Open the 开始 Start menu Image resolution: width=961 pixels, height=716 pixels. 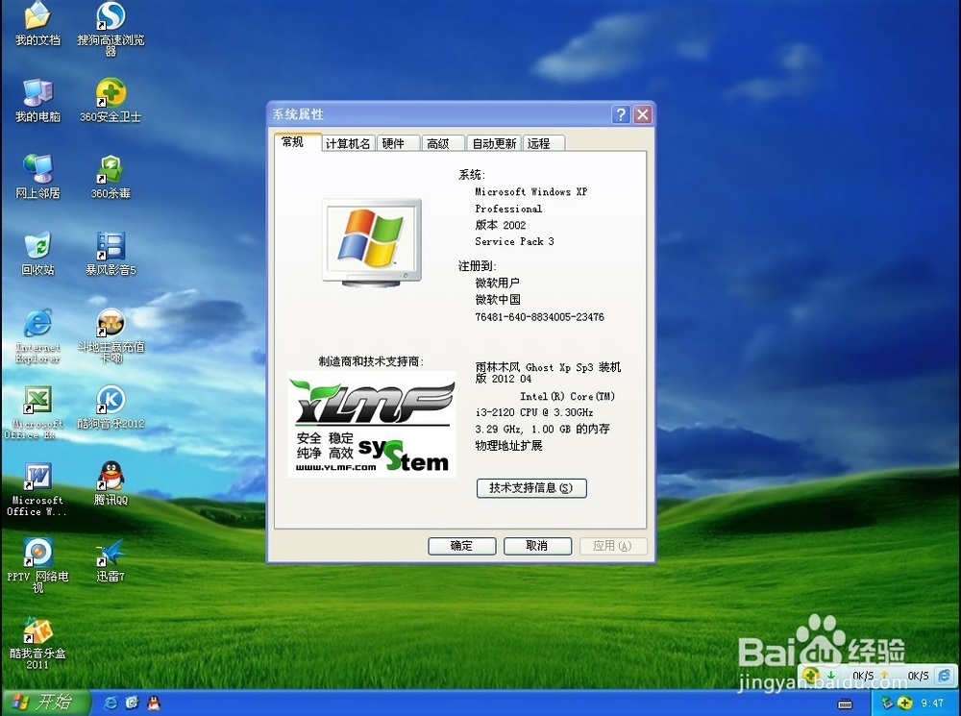click(45, 703)
